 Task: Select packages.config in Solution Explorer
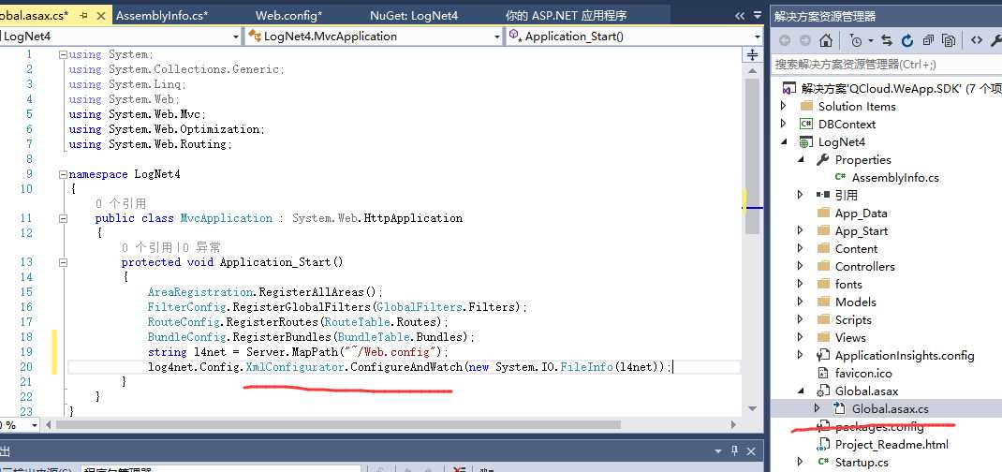click(x=878, y=427)
